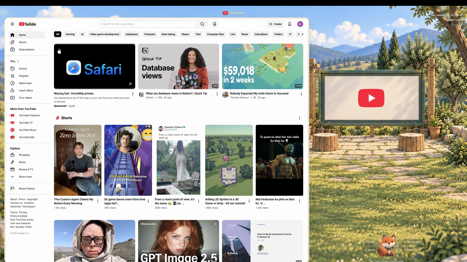Expand Show more in Explore
The width and height of the screenshot is (467, 262).
click(x=27, y=177)
